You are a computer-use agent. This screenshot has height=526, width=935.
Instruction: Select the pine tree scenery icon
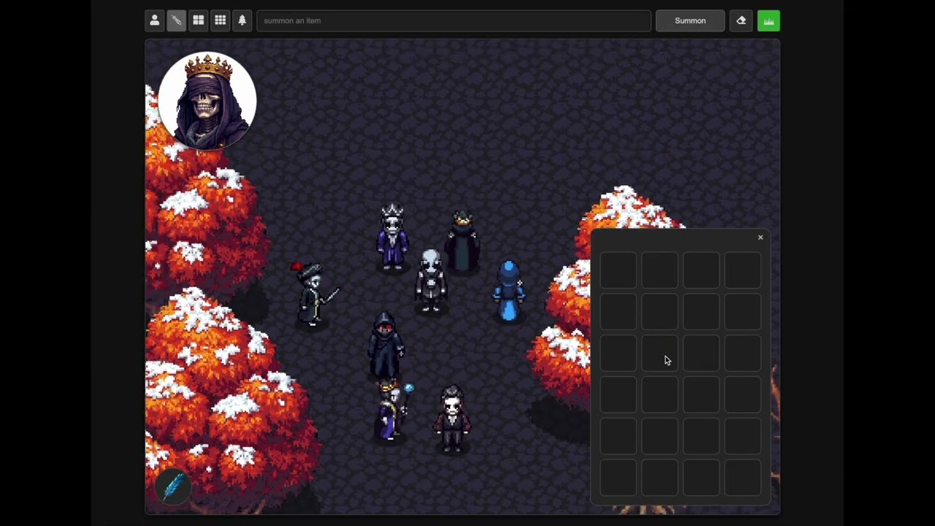coord(242,20)
